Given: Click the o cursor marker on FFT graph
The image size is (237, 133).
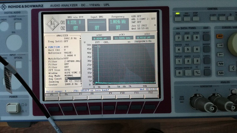Looking at the screenshot, I should point(99,46).
